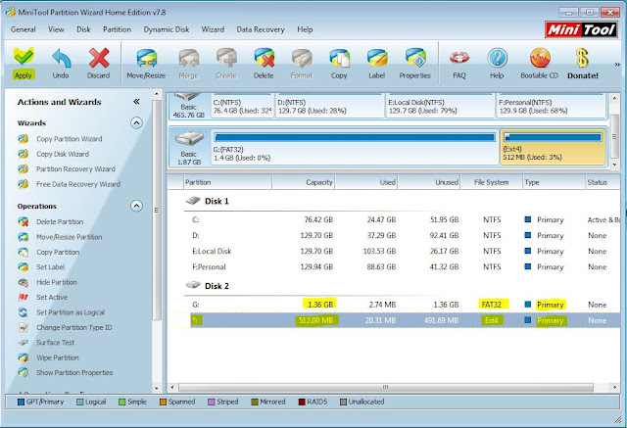Collapse the Wizards section
627x428 pixels.
click(136, 122)
